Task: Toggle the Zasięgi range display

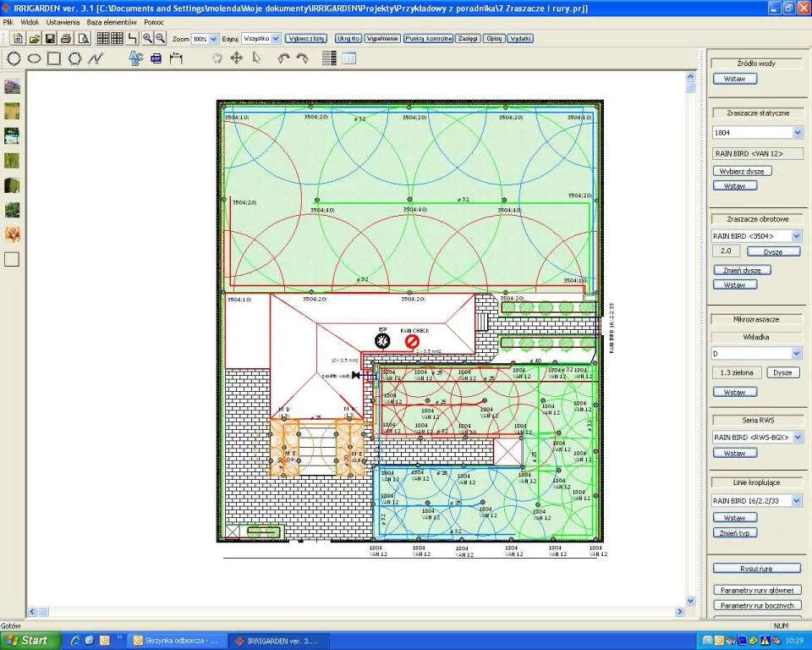Action: click(x=467, y=39)
